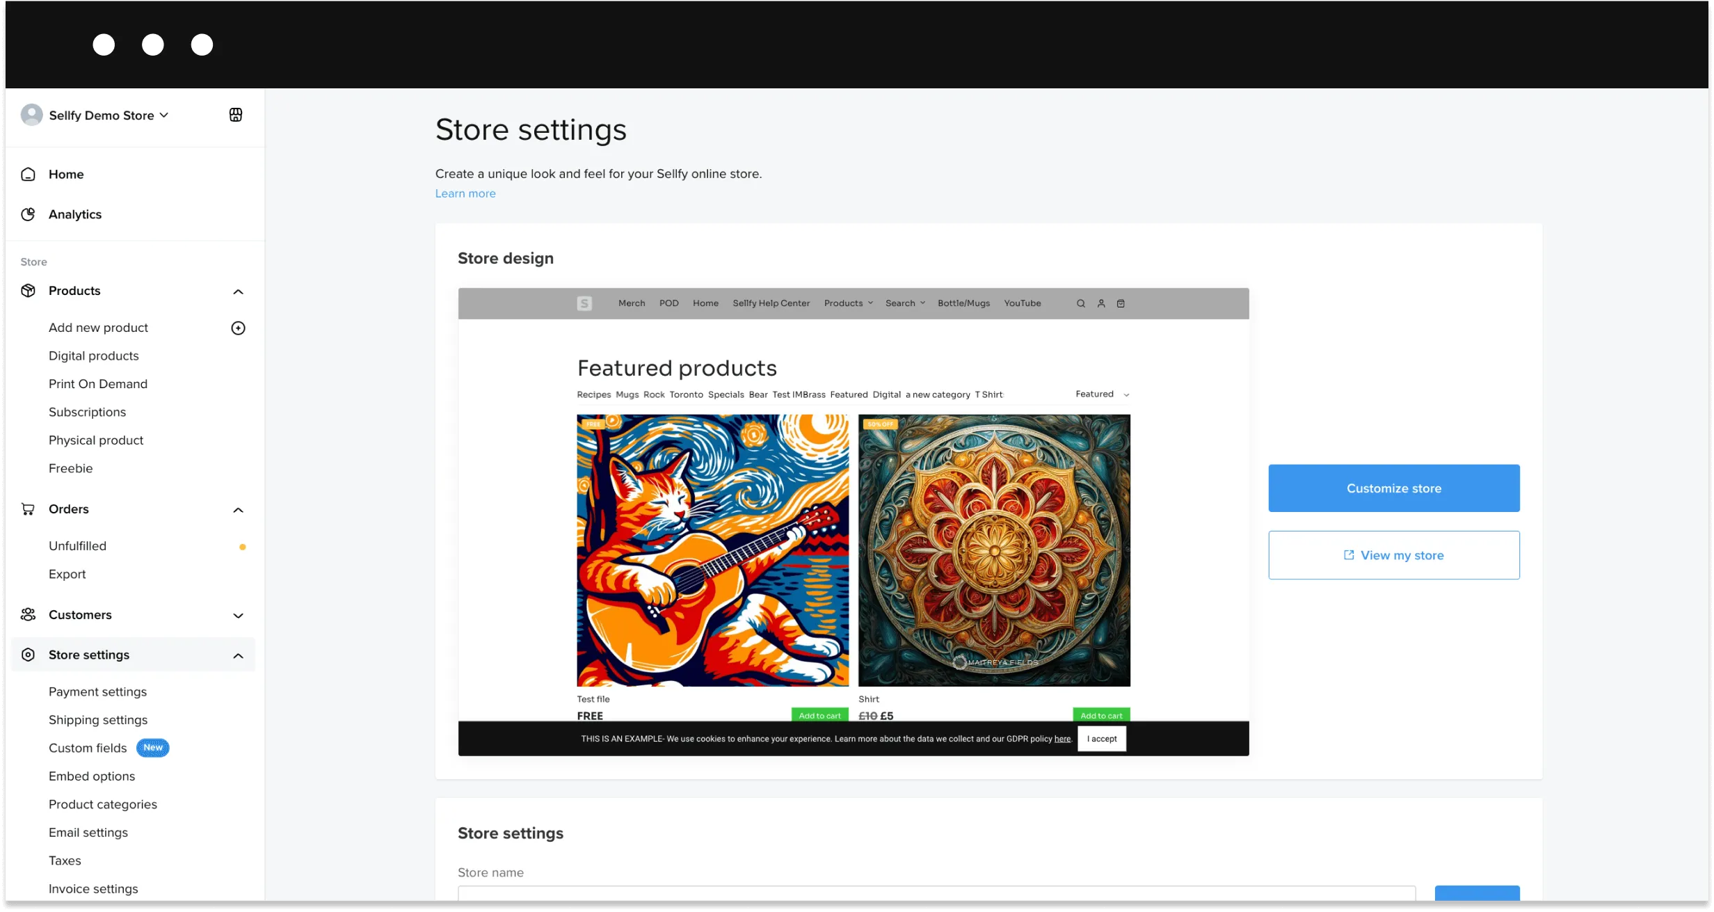Open Taxes settings
Viewport: 1714px width, 912px height.
(x=65, y=861)
